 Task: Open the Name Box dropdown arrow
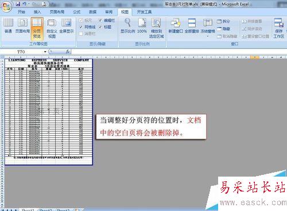(45, 52)
